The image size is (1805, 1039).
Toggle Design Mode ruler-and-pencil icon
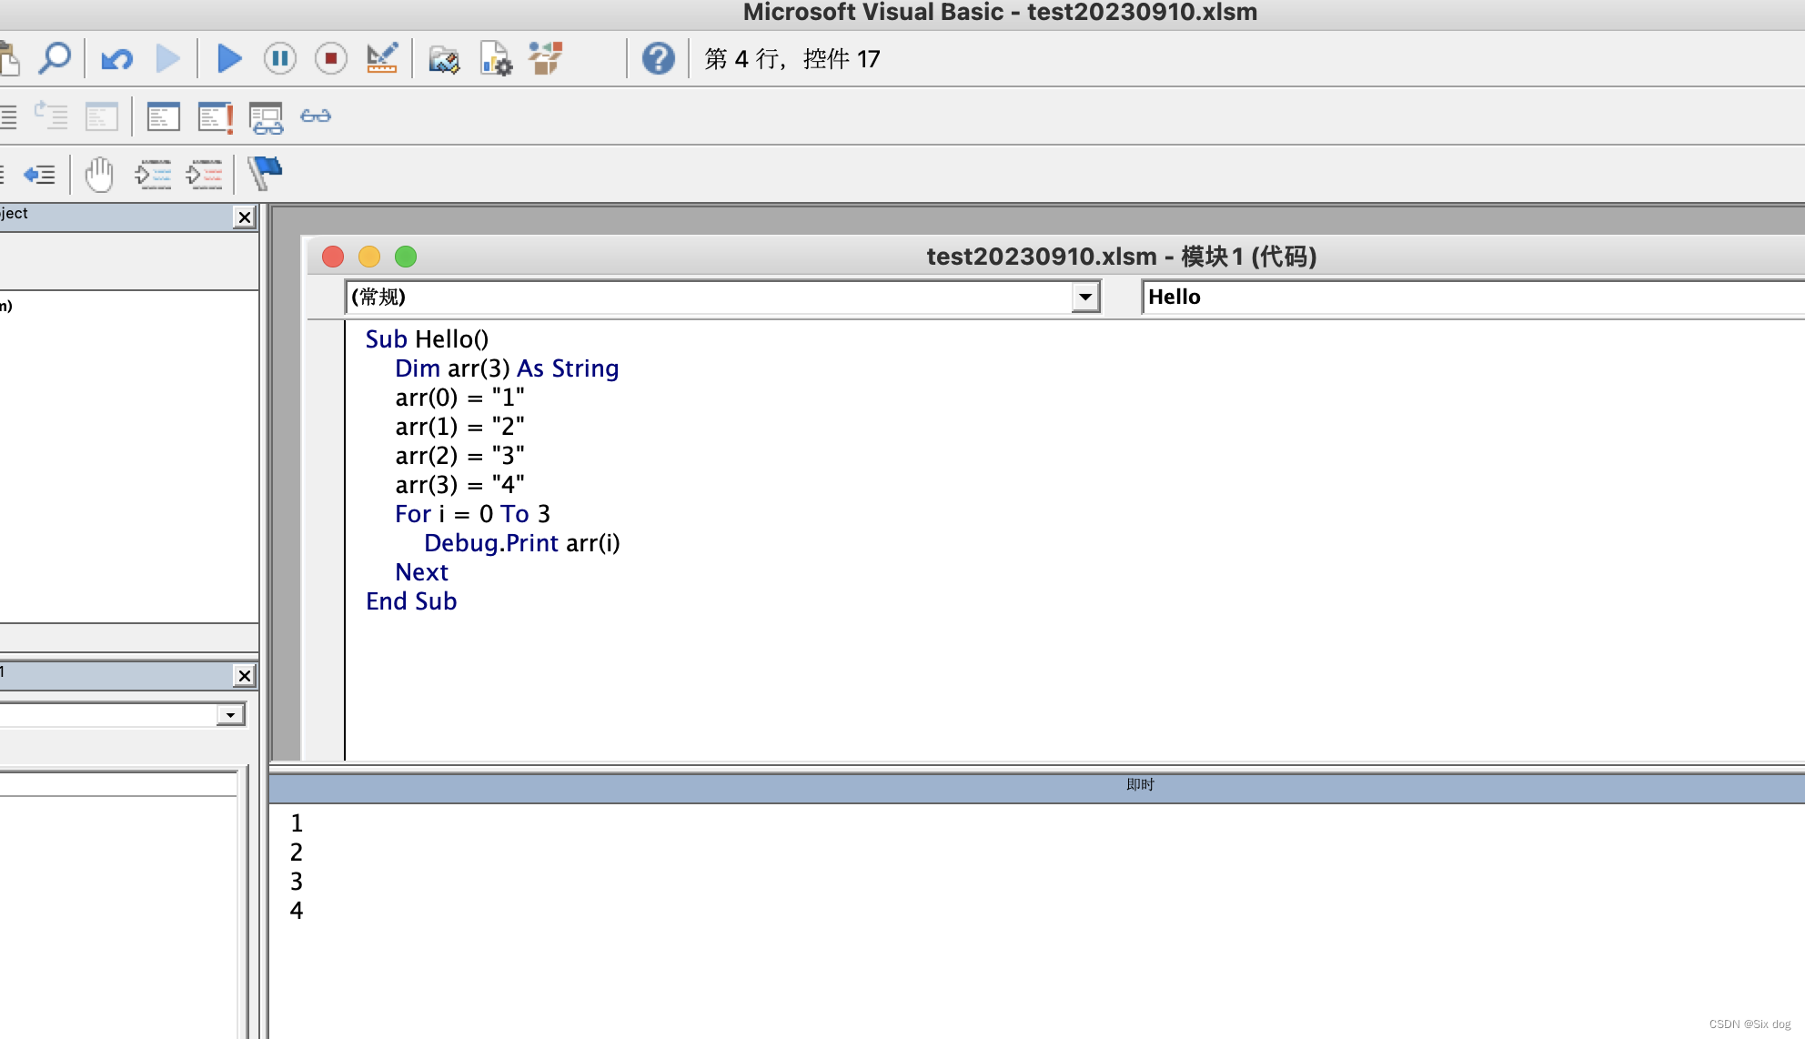pos(382,59)
